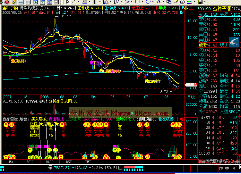Click the VOL(3,5,10) volume indicator label
The image size is (241, 174).
coord(13,101)
